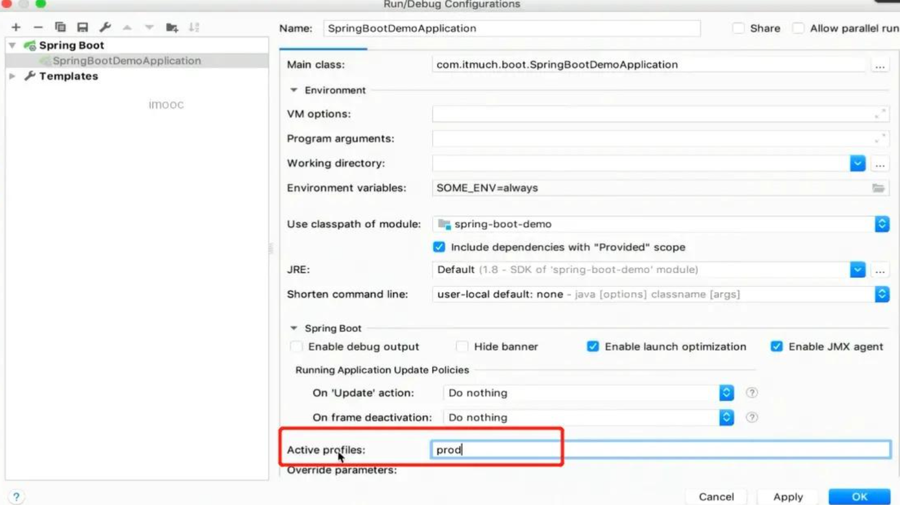This screenshot has height=505, width=900.
Task: Open Edit Templates via wrench icon
Action: point(105,27)
